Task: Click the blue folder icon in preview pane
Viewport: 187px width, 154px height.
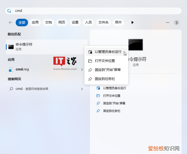Action: click(x=98, y=96)
